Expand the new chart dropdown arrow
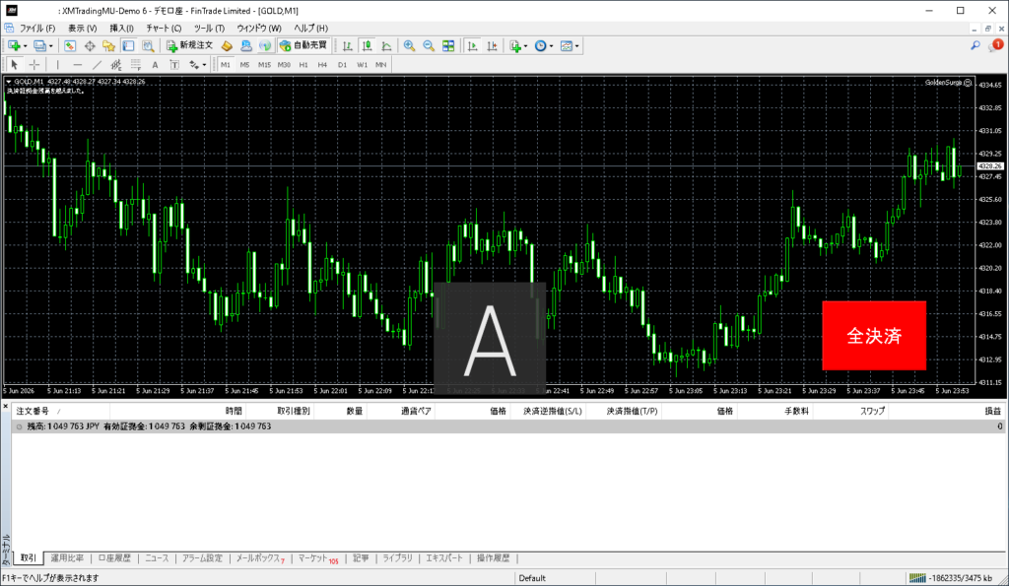The width and height of the screenshot is (1009, 586). [x=25, y=46]
